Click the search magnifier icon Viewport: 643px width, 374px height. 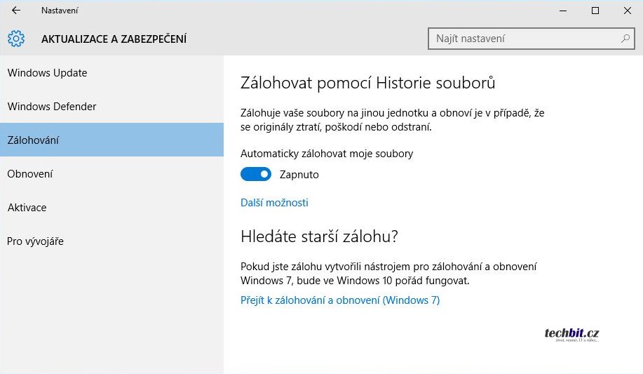[625, 39]
